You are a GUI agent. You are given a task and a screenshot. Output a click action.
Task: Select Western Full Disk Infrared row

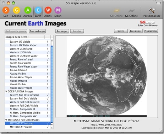pyautogui.click(x=28, y=102)
